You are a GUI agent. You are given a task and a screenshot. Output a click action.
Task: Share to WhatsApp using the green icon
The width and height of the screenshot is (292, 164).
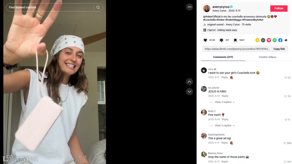point(274,40)
